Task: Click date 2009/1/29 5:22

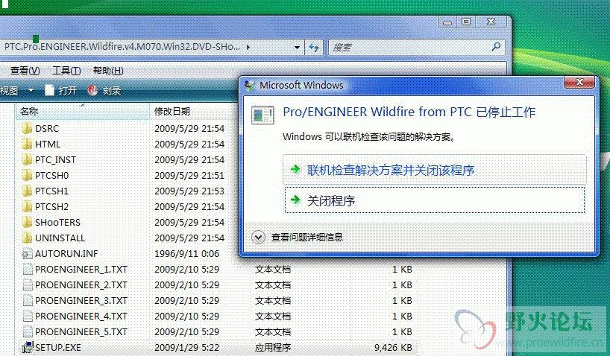Action: (x=186, y=348)
